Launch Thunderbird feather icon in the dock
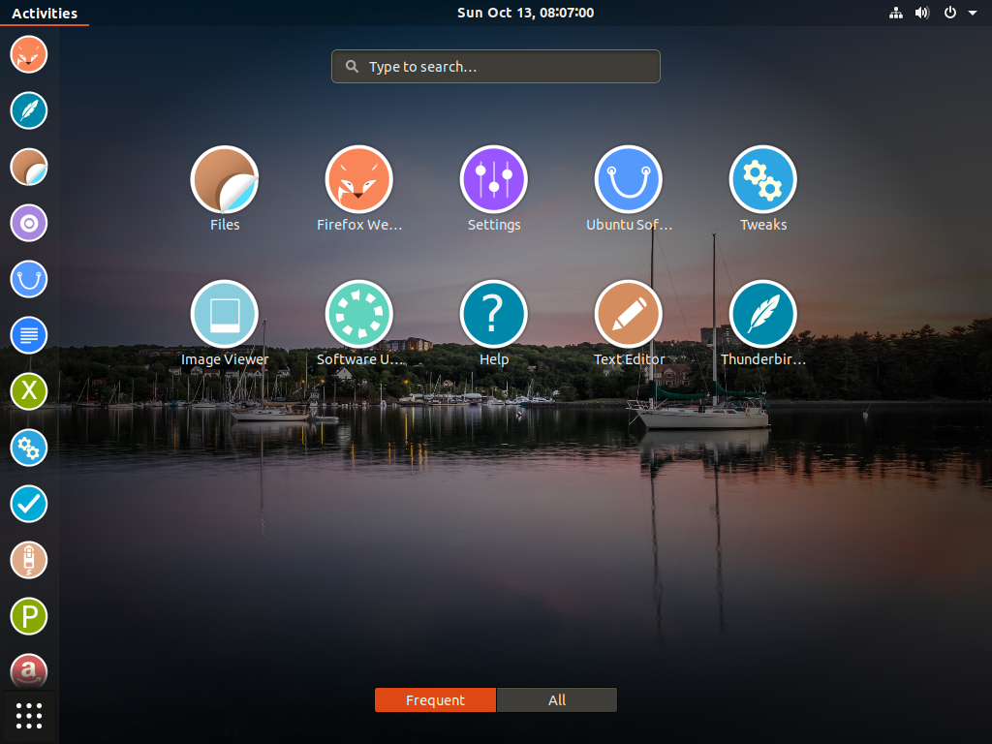This screenshot has width=992, height=744. [28, 110]
